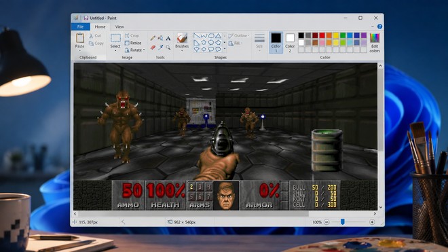Click the Copy button
448x252 pixels.
(96, 43)
